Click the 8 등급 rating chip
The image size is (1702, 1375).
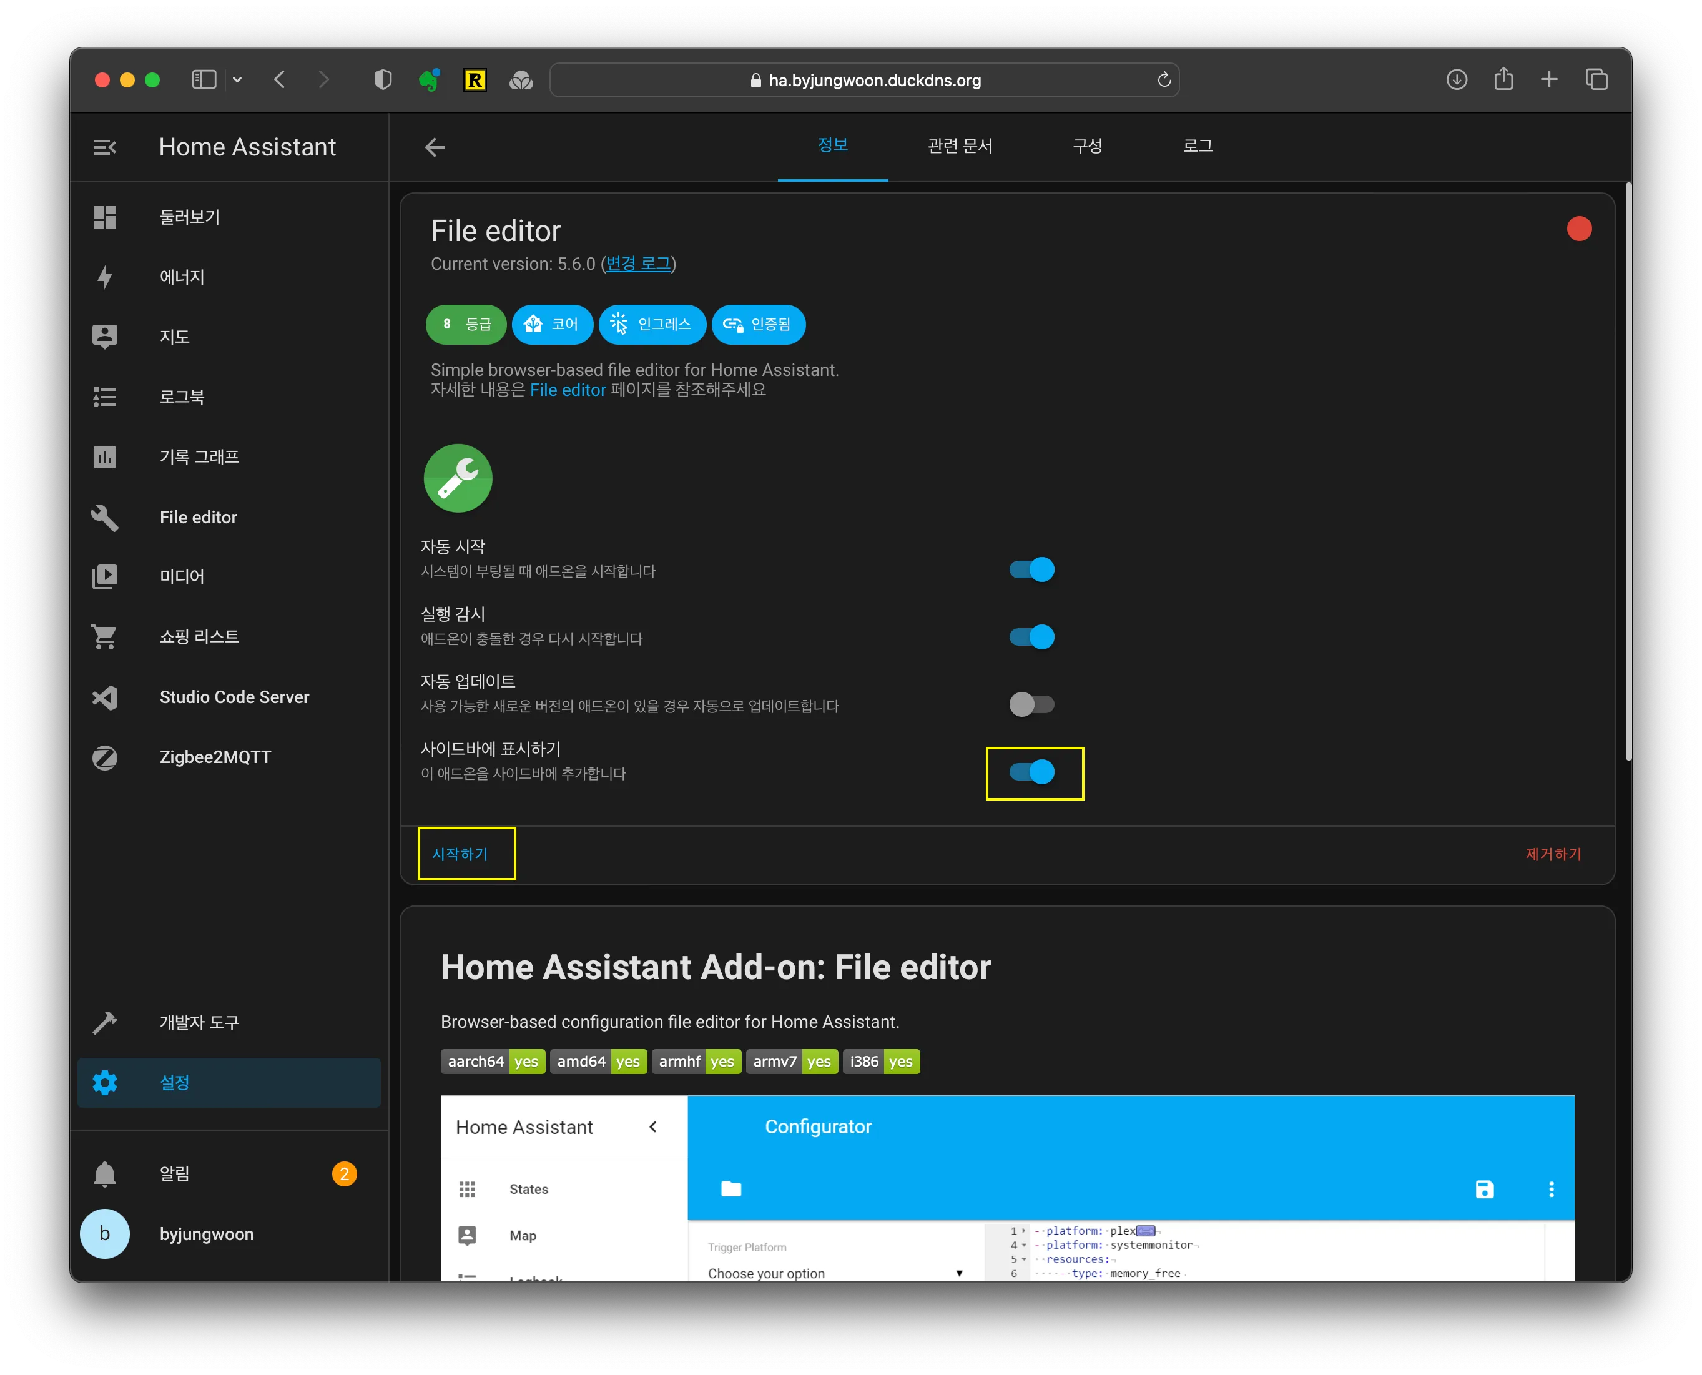[466, 325]
